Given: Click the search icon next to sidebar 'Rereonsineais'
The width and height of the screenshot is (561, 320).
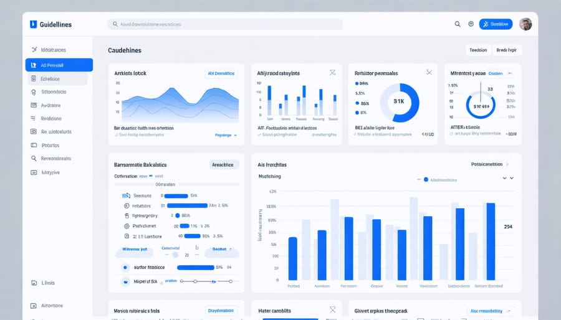Looking at the screenshot, I should point(34,158).
